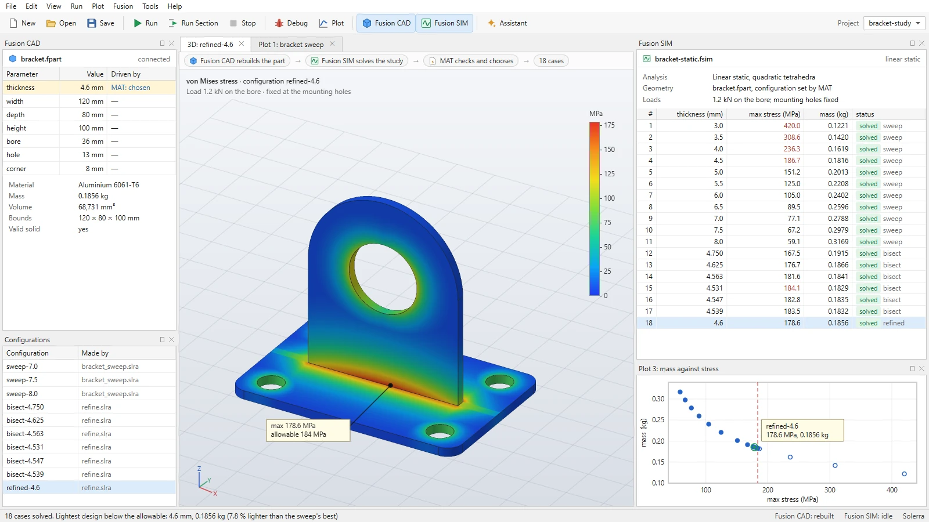Select the bisect-4.531 configuration row
929x522 pixels.
tap(89, 447)
